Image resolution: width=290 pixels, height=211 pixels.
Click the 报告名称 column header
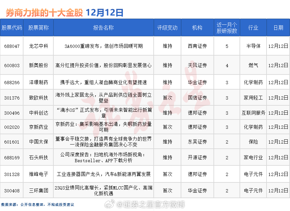(x=104, y=28)
